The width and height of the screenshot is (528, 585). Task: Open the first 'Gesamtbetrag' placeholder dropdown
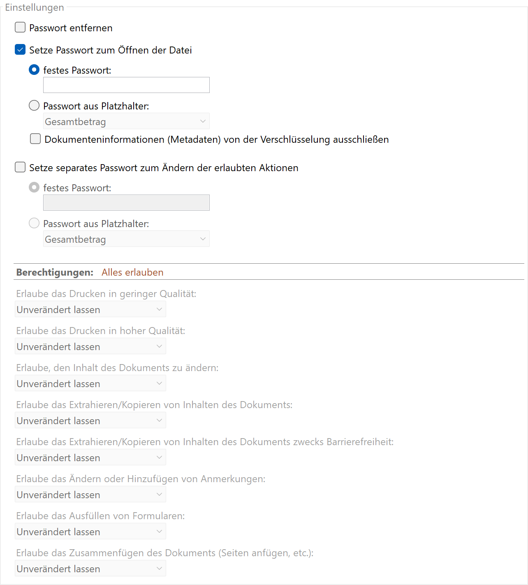(126, 121)
